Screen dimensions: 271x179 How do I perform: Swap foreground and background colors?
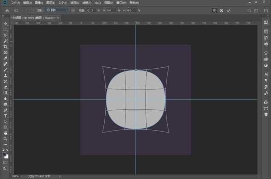pyautogui.click(x=7, y=150)
